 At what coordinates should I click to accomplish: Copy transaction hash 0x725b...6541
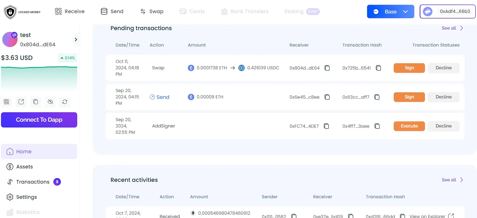(378, 68)
